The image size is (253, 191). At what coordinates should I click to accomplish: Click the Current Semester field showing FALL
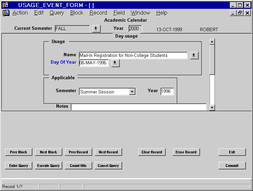click(72, 29)
